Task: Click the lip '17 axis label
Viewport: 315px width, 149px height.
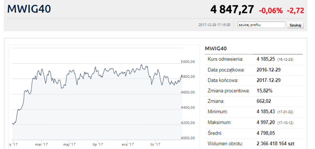Action: (x=98, y=144)
